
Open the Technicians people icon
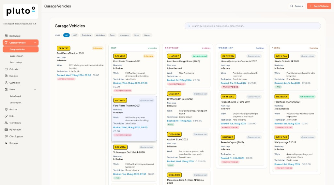(x=6, y=123)
